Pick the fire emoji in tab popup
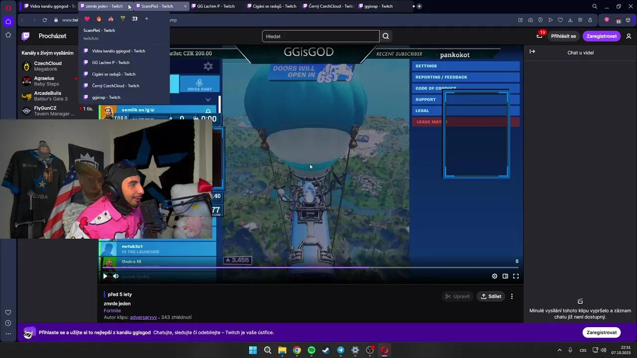Viewport: 637px width, 358px height. click(99, 19)
